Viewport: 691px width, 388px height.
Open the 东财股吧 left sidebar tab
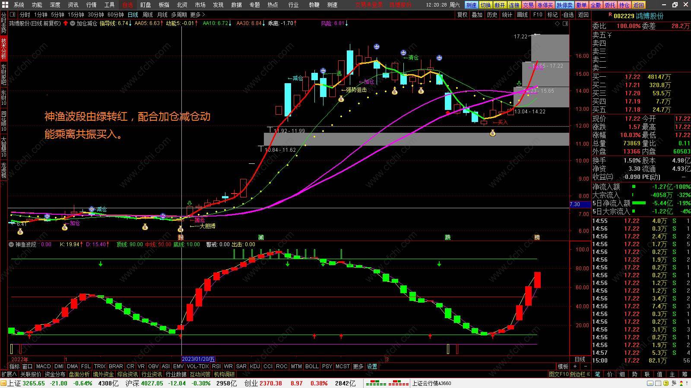pyautogui.click(x=3, y=74)
